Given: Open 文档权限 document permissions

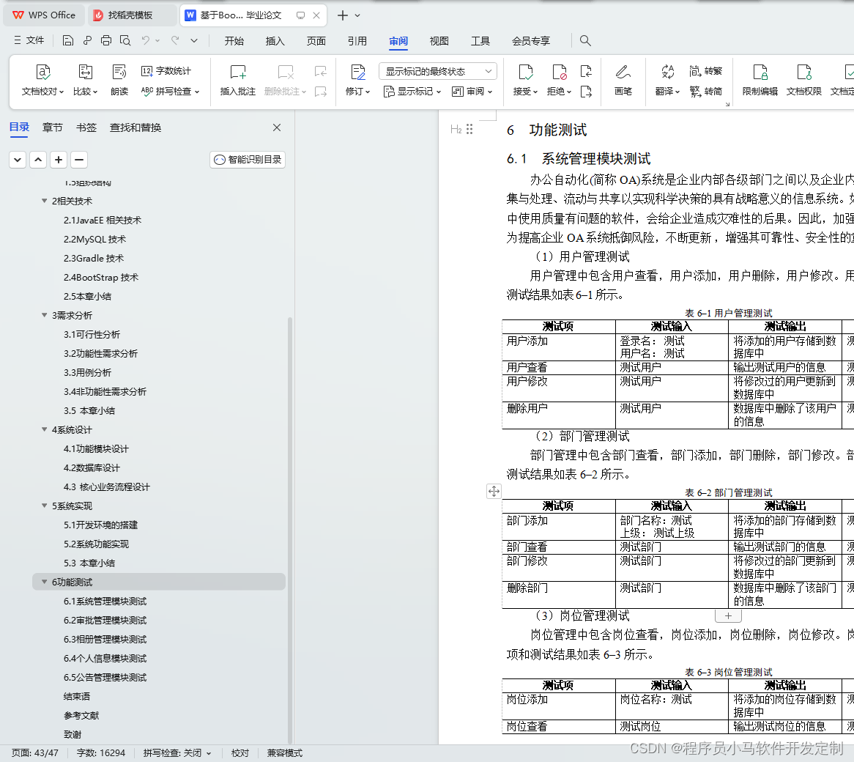Looking at the screenshot, I should [x=803, y=81].
